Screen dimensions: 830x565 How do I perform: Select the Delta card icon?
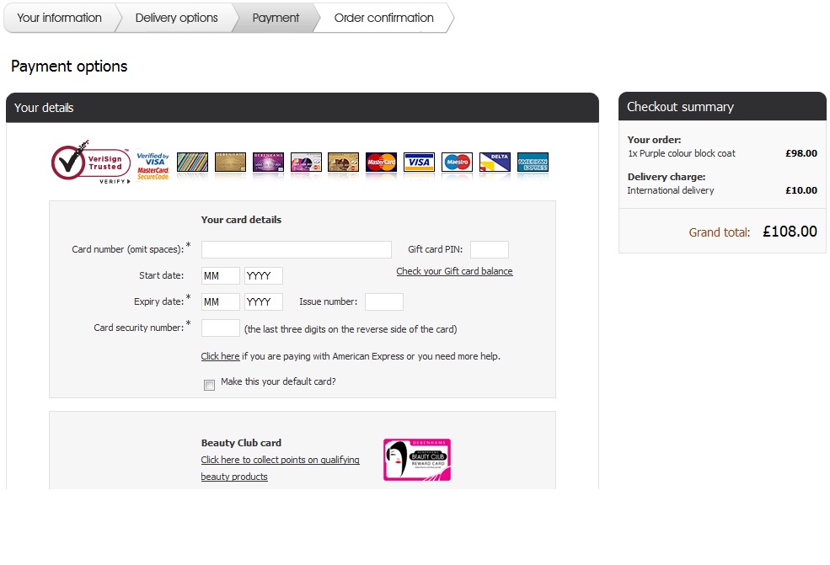(x=495, y=163)
